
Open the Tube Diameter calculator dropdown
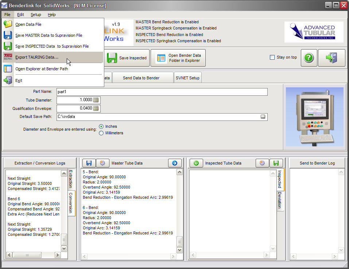click(x=96, y=100)
